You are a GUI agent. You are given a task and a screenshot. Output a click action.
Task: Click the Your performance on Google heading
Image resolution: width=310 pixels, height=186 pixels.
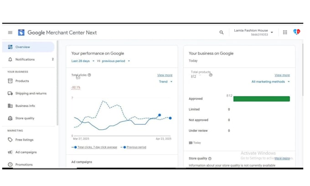pos(98,54)
